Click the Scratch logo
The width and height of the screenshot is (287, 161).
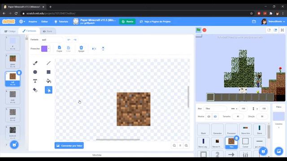[x=9, y=21]
